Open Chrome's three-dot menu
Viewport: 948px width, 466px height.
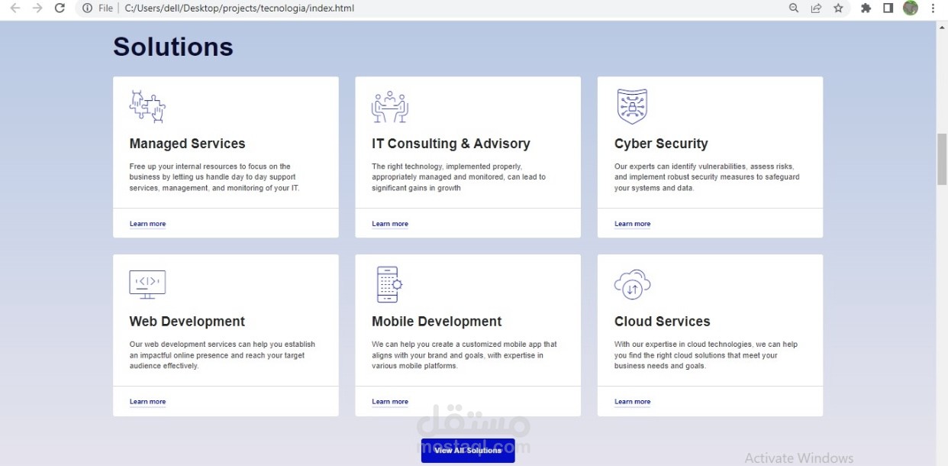pyautogui.click(x=933, y=8)
